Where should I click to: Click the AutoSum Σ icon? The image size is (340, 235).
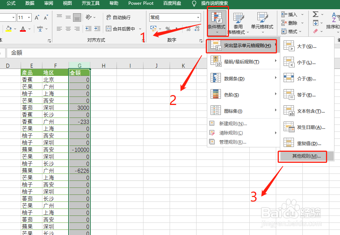click(316, 14)
